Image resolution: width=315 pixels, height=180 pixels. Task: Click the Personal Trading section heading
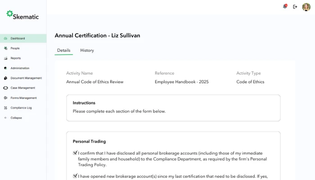[89, 141]
